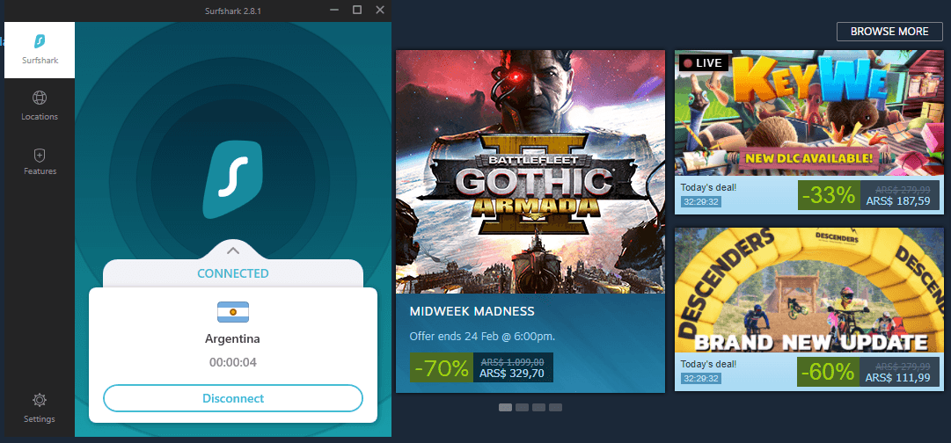951x443 pixels.
Task: Click the MIDWEEK MADNESS heading
Action: [472, 311]
